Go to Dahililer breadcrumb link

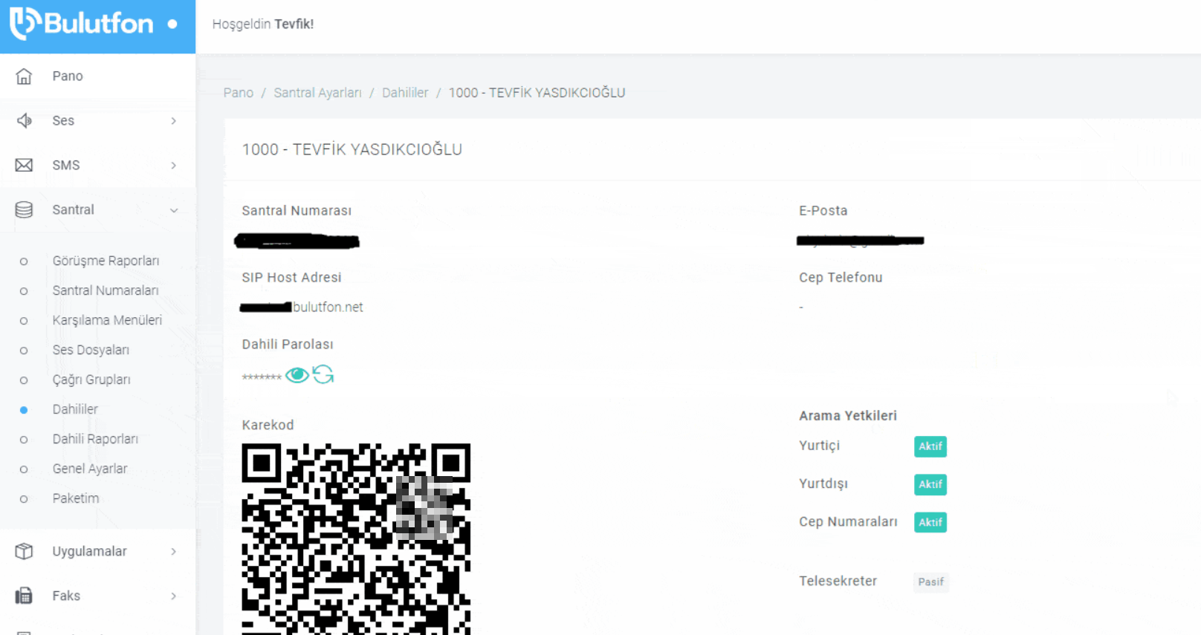[405, 93]
